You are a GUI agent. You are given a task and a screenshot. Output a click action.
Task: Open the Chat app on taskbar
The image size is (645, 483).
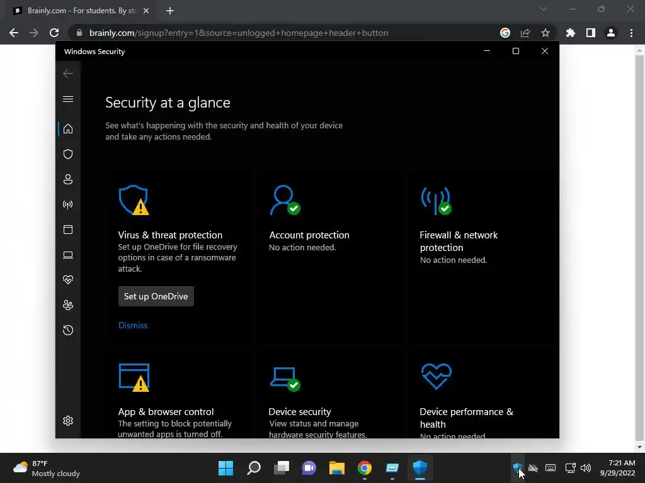[309, 468]
